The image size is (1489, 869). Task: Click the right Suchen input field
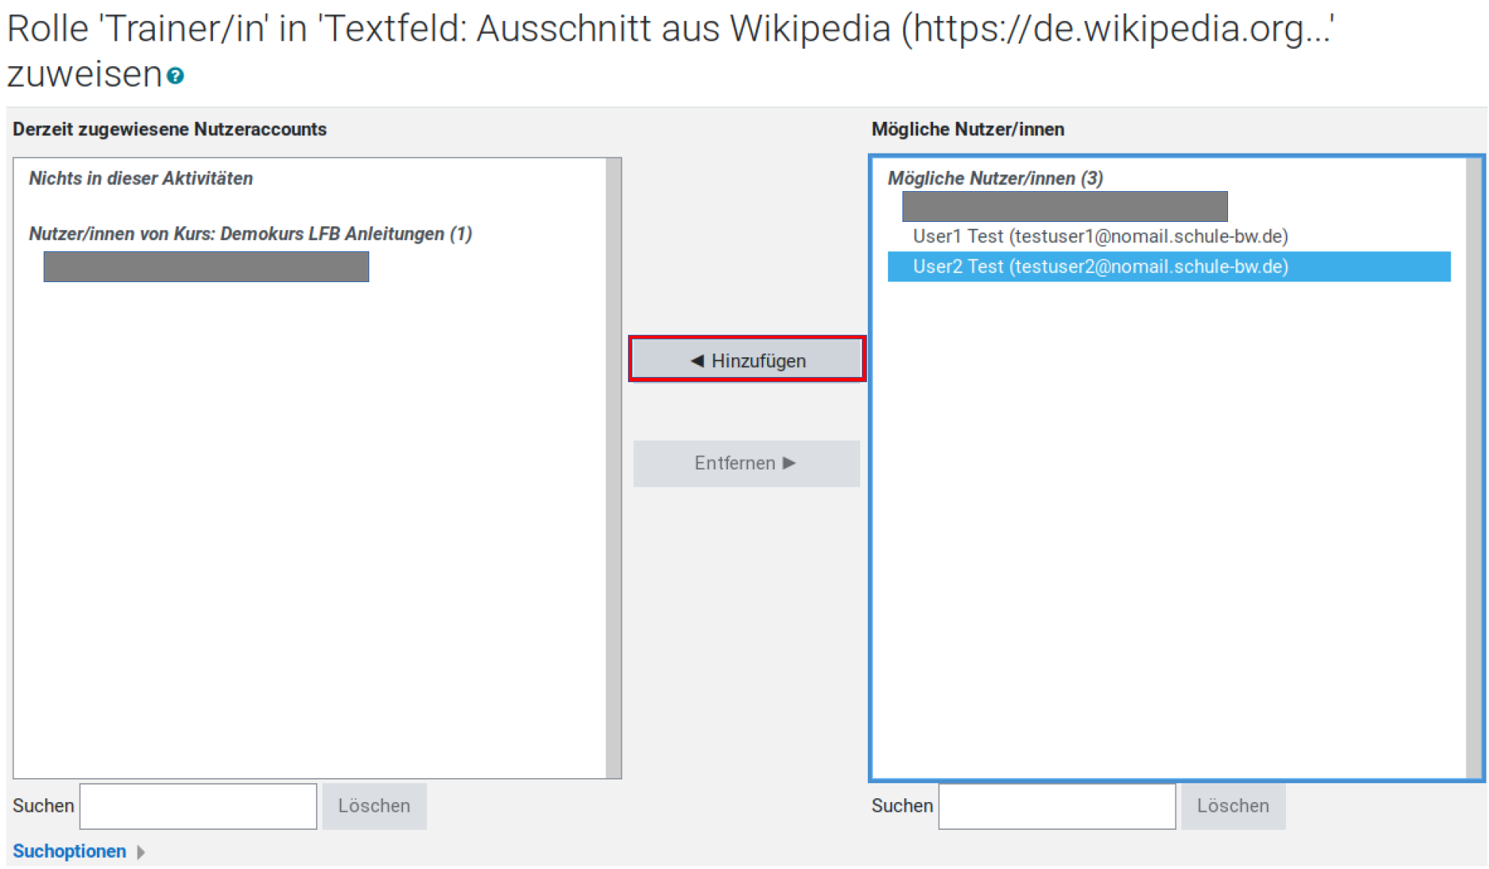(1057, 806)
